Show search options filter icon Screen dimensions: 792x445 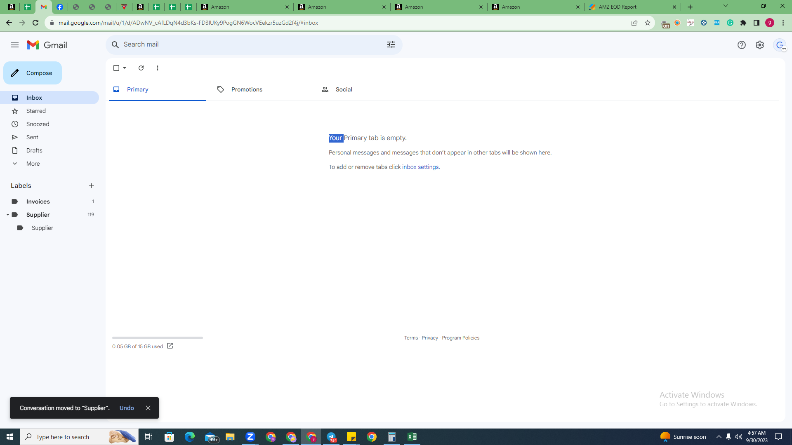[391, 44]
